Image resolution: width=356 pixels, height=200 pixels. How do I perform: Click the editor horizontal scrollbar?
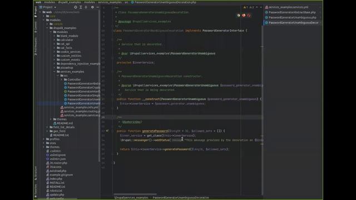tap(135, 194)
